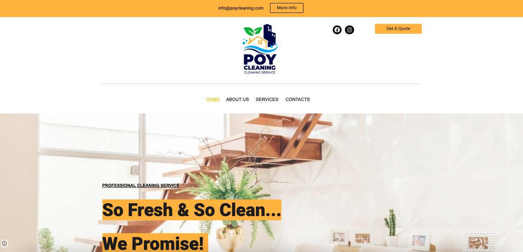Image resolution: width=523 pixels, height=252 pixels.
Task: Open the Instagram social icon
Action: coord(350,30)
